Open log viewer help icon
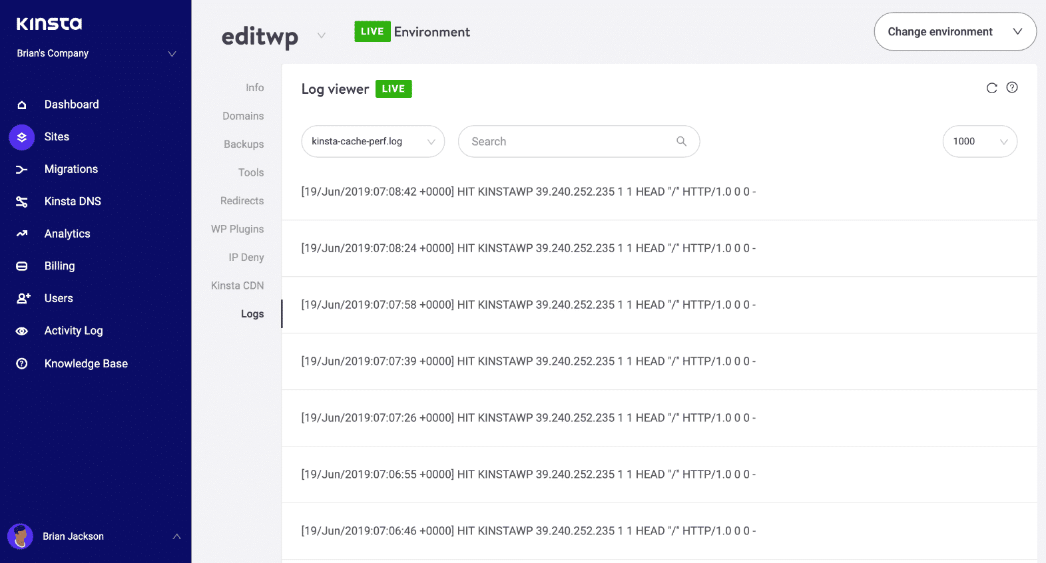 [1012, 87]
